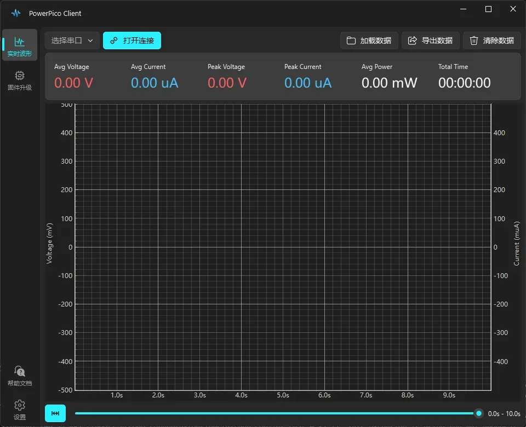Click the Avg Current 0.00 uA value
The height and width of the screenshot is (427, 526).
click(155, 83)
